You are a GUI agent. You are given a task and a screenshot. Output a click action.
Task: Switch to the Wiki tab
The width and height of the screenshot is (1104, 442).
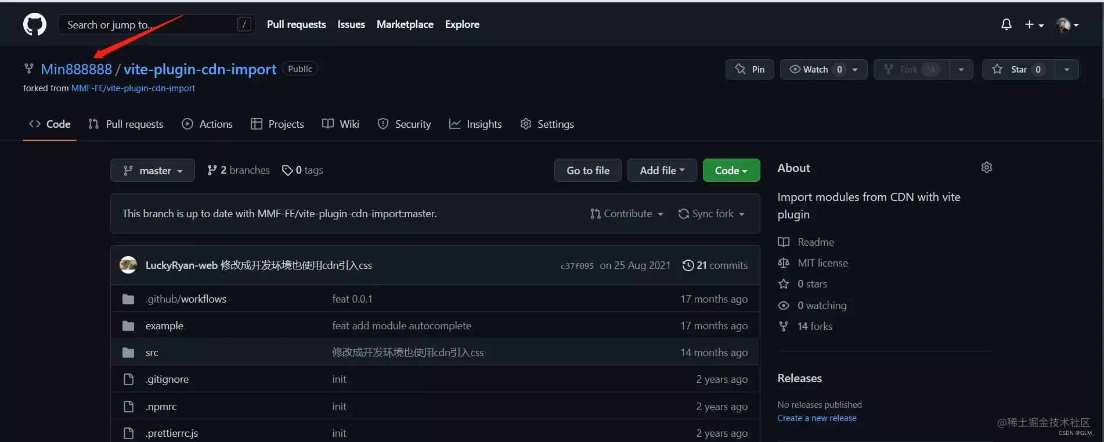click(x=341, y=124)
